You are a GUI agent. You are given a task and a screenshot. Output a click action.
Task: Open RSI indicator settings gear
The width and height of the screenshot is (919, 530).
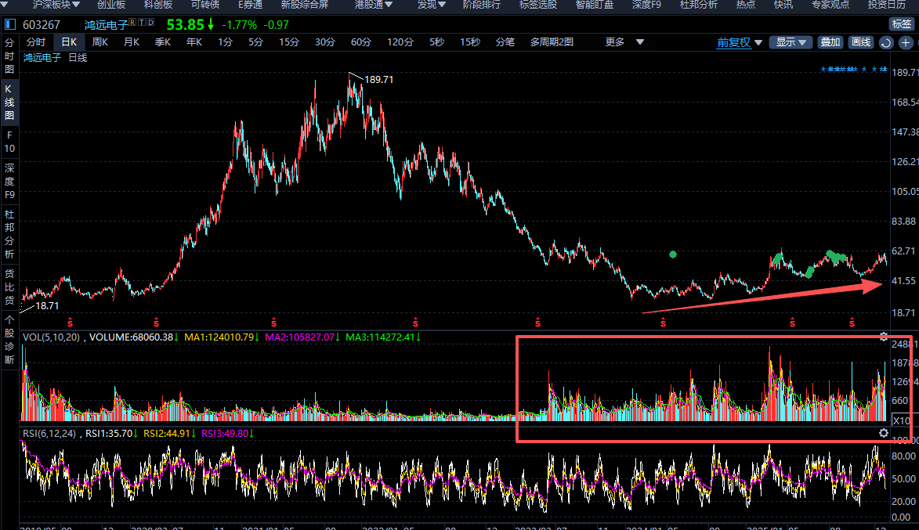coord(883,433)
